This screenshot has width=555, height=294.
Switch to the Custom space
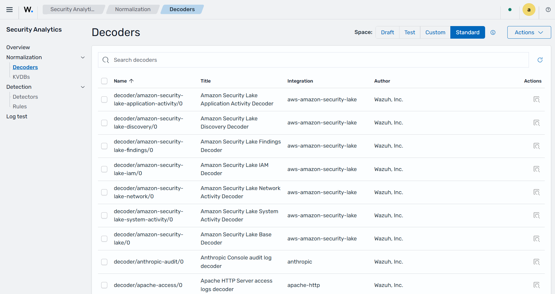click(435, 33)
